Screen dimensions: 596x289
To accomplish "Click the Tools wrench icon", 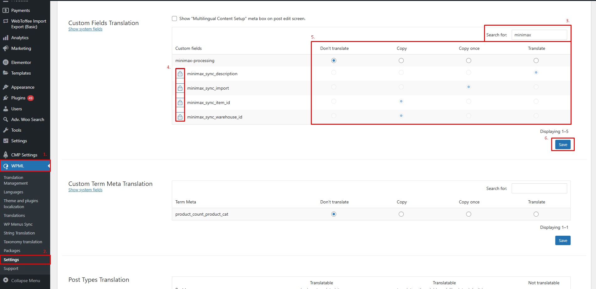I will click(6, 130).
